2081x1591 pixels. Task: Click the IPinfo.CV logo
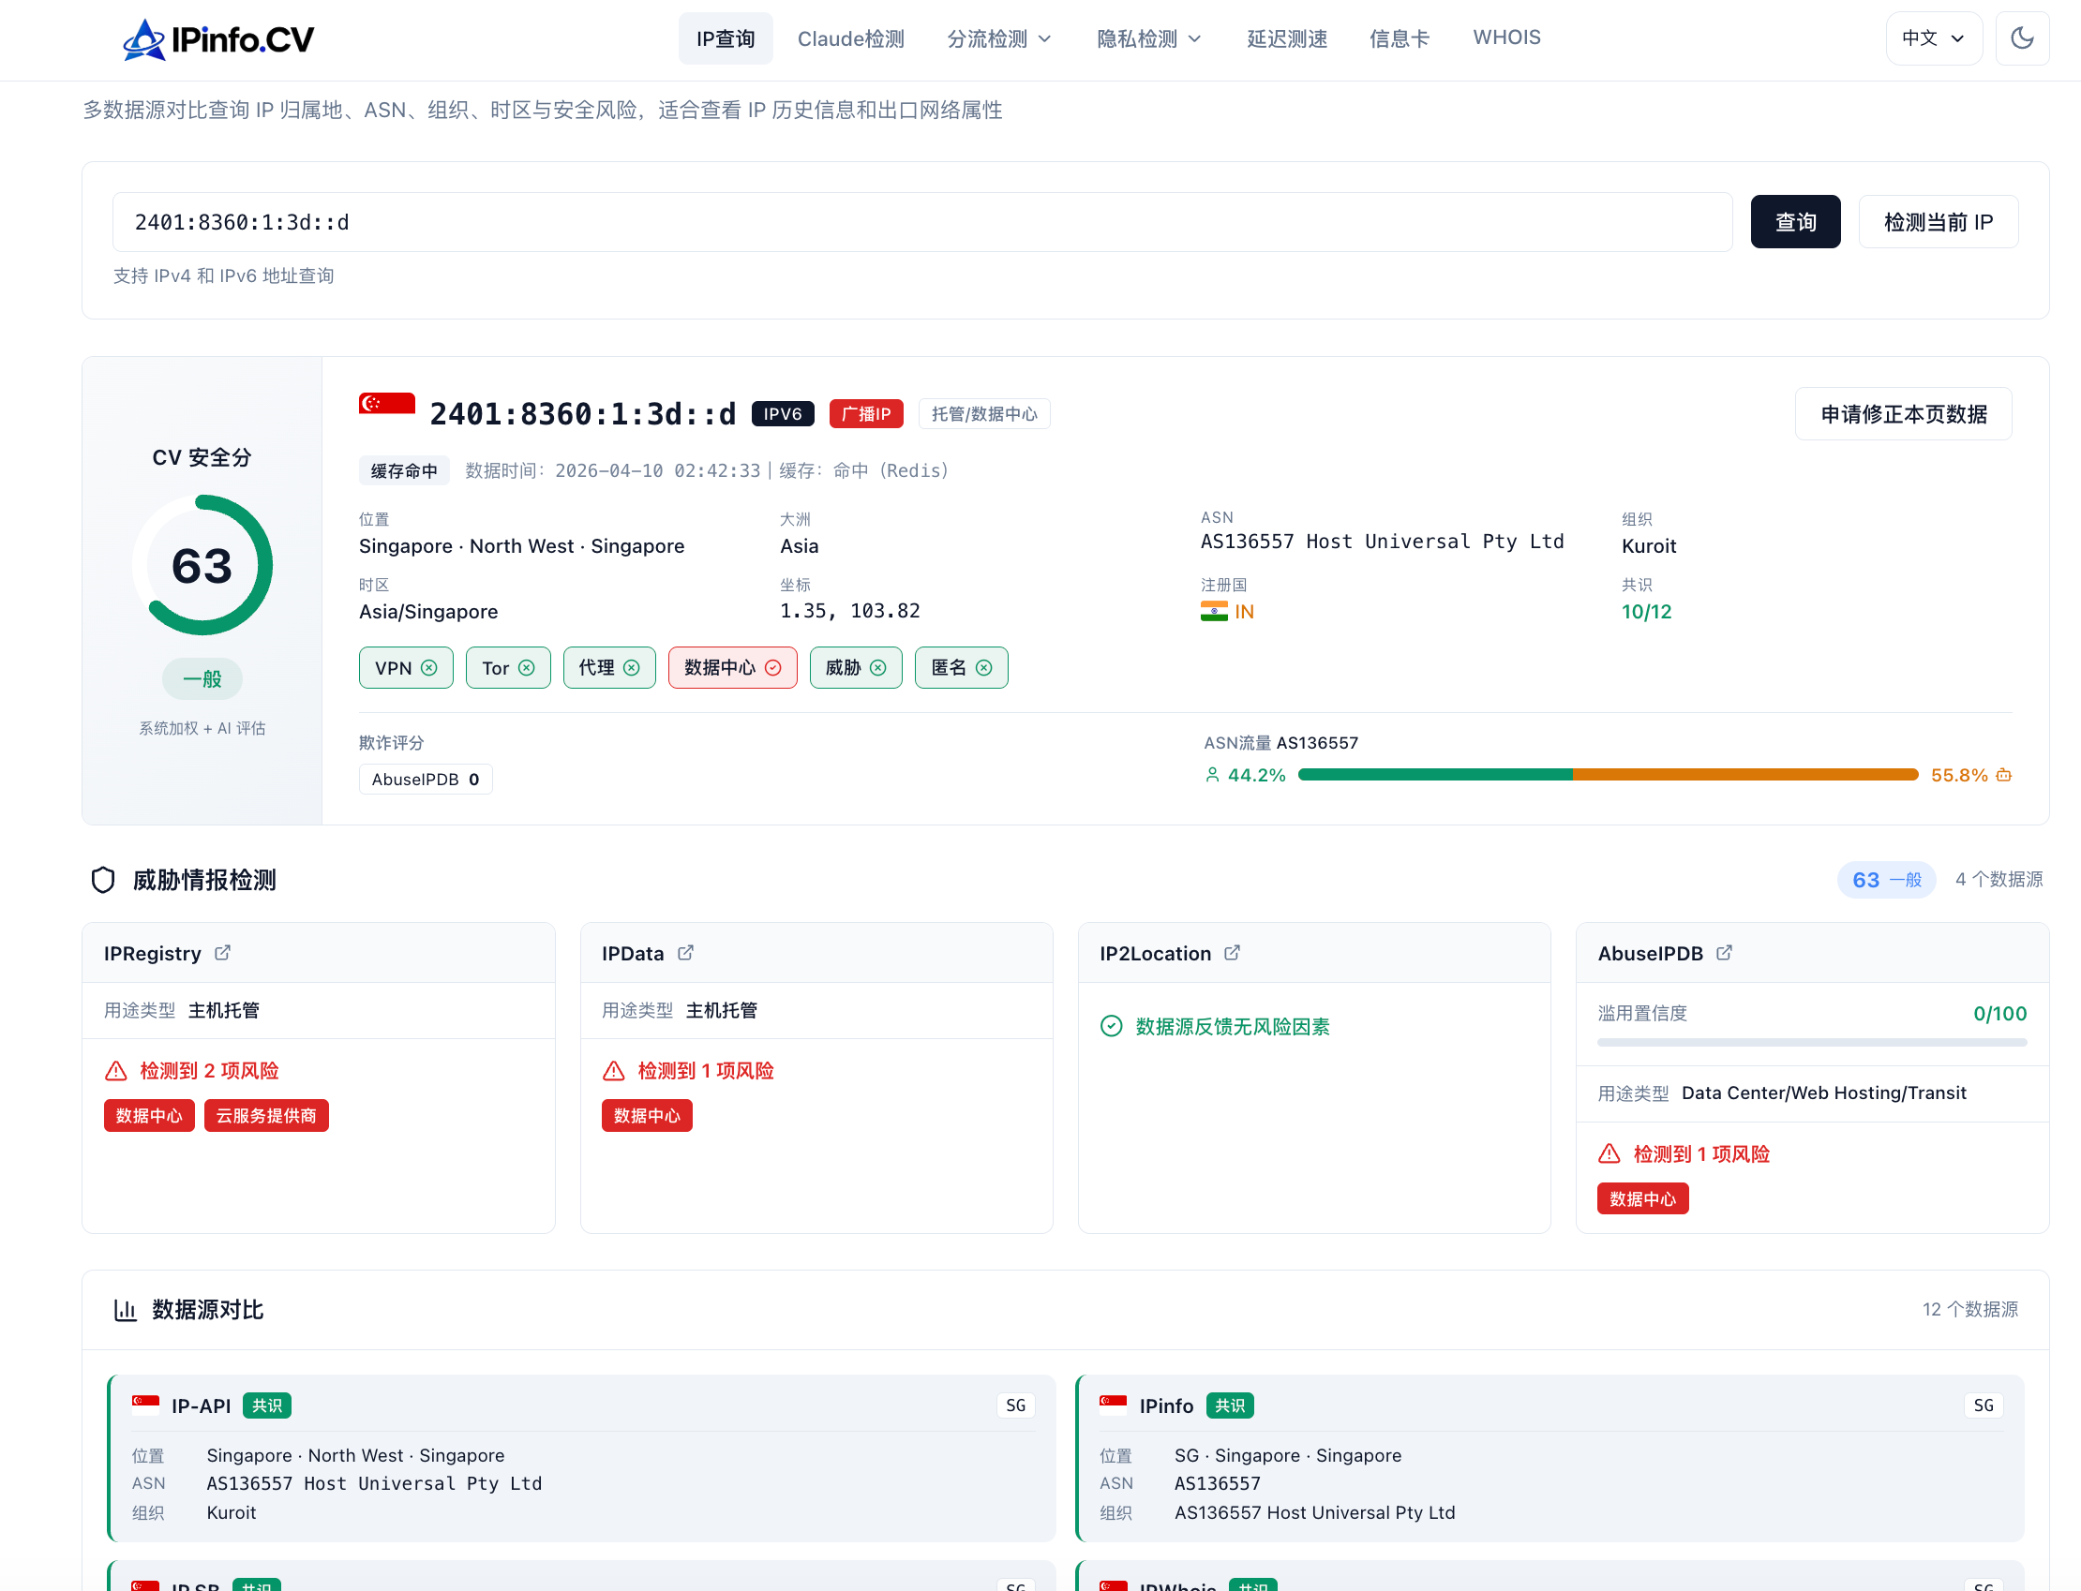coord(217,38)
